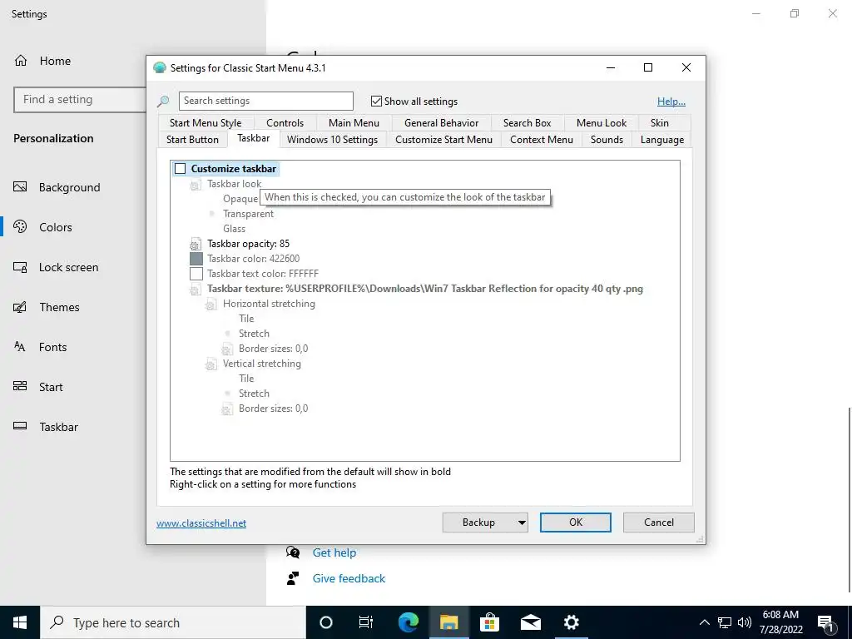852x639 pixels.
Task: Click the Find a setting box in Settings
Action: (x=80, y=100)
